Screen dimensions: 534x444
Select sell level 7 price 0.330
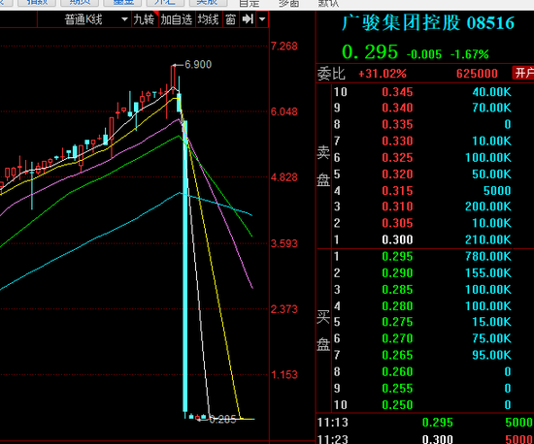pos(397,142)
